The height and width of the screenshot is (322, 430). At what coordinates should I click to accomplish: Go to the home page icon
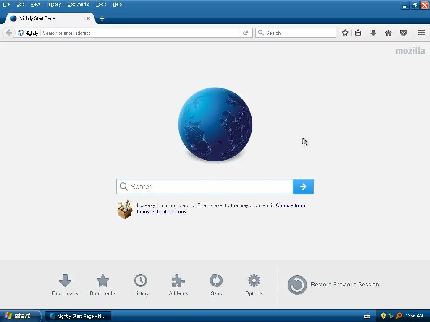coord(388,33)
